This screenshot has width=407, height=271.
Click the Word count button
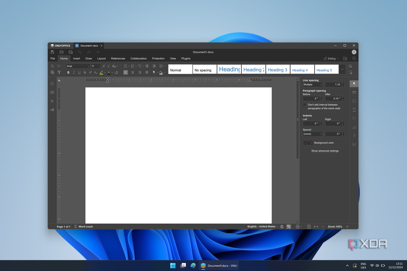(x=83, y=227)
